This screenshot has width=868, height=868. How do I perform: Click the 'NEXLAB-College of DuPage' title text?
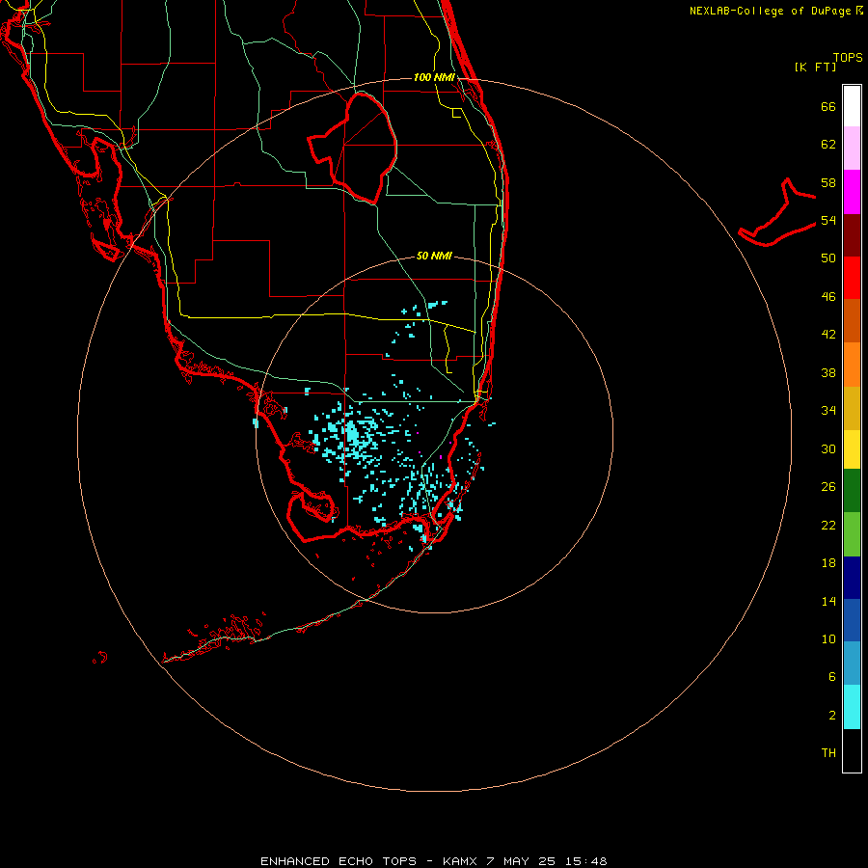coord(772,11)
